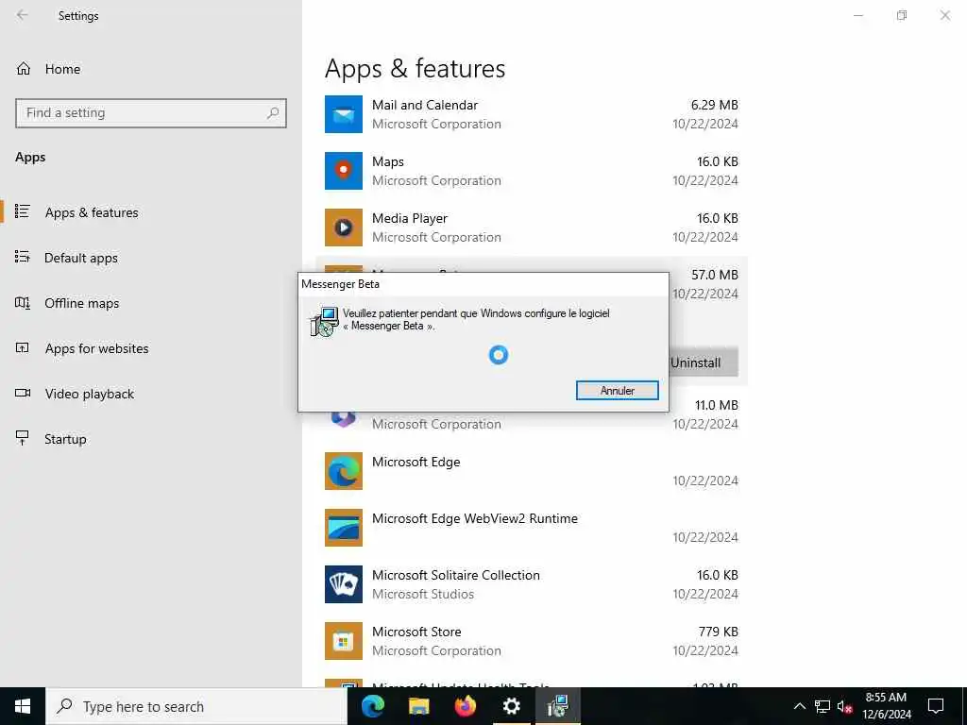Select the Windows Installer taskbar icon

(x=557, y=706)
